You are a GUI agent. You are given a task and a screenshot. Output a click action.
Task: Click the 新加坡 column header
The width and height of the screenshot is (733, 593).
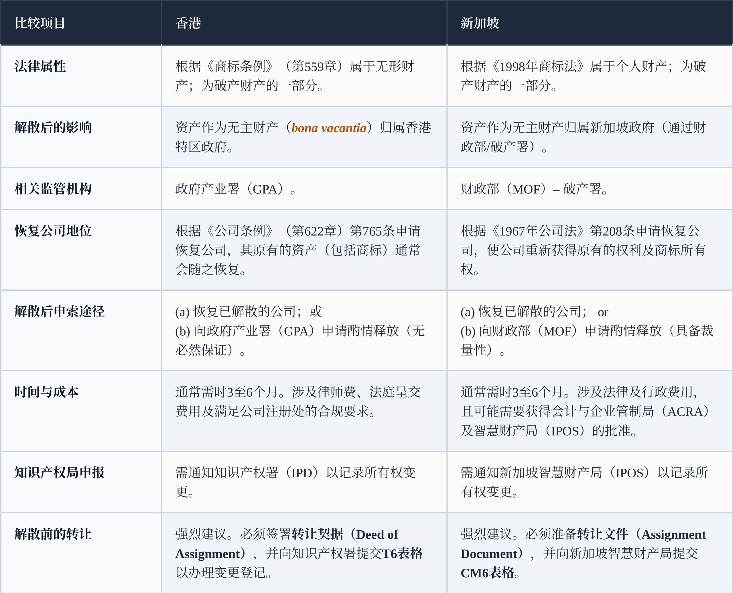coord(590,23)
